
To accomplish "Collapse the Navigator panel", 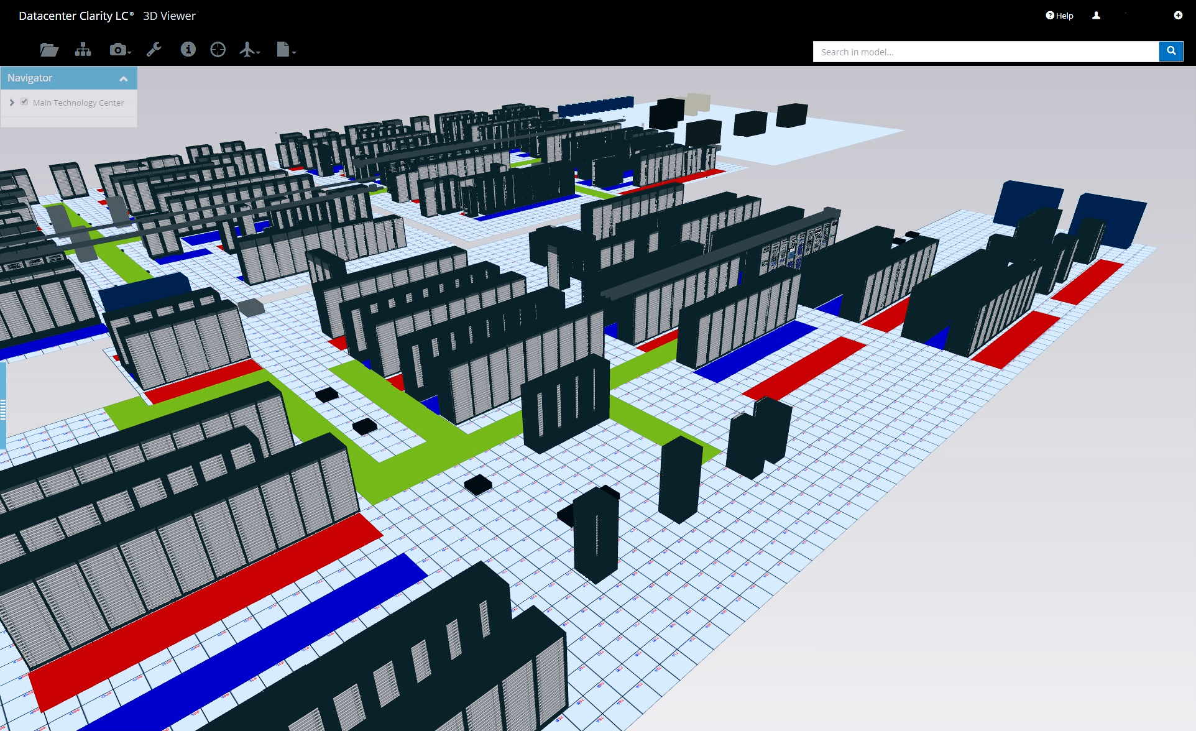I will [x=124, y=78].
